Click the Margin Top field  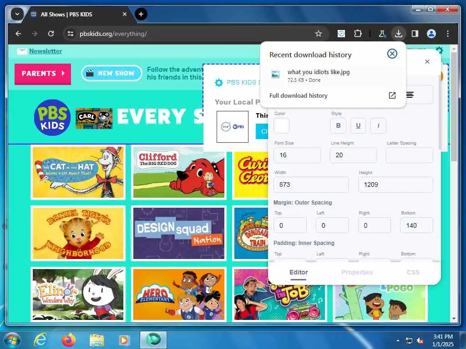[290, 225]
